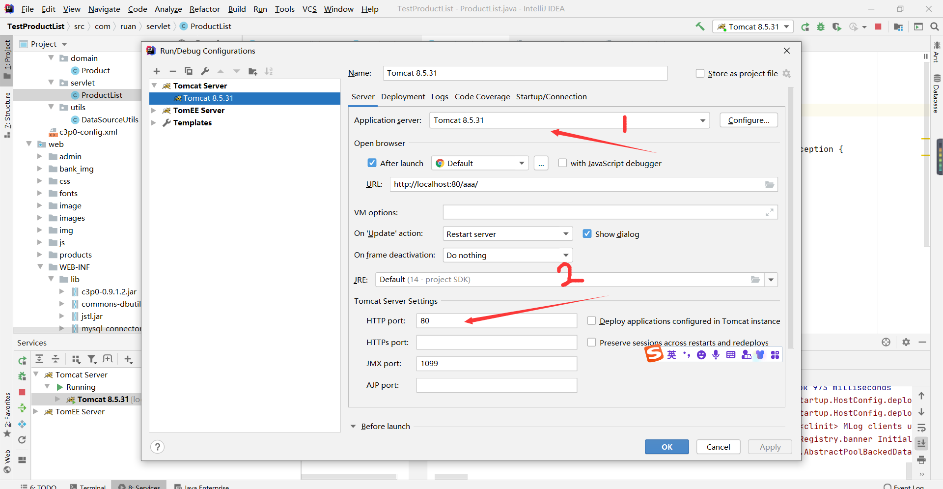Click the OK button
Screen dimensions: 943x489
tap(666, 447)
